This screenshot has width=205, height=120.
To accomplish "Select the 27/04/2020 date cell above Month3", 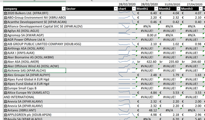I will (192, 4).
